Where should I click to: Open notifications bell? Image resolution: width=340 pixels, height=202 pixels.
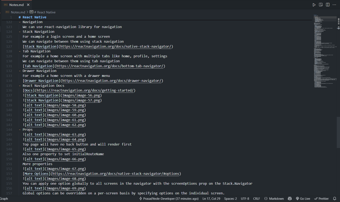pyautogui.click(x=335, y=199)
